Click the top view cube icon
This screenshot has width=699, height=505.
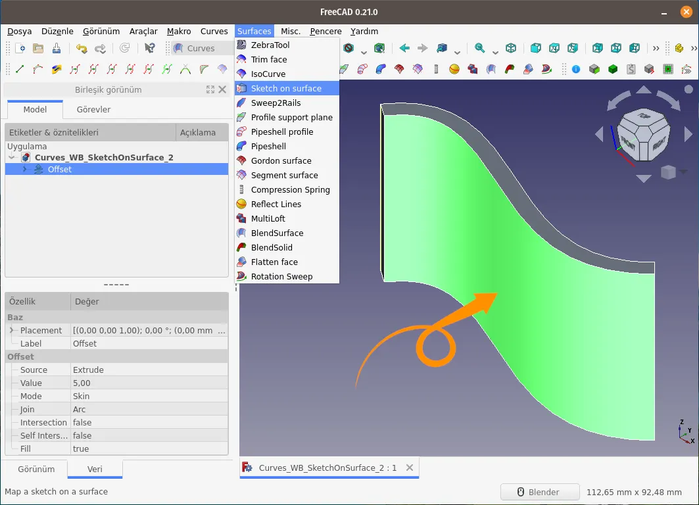554,48
